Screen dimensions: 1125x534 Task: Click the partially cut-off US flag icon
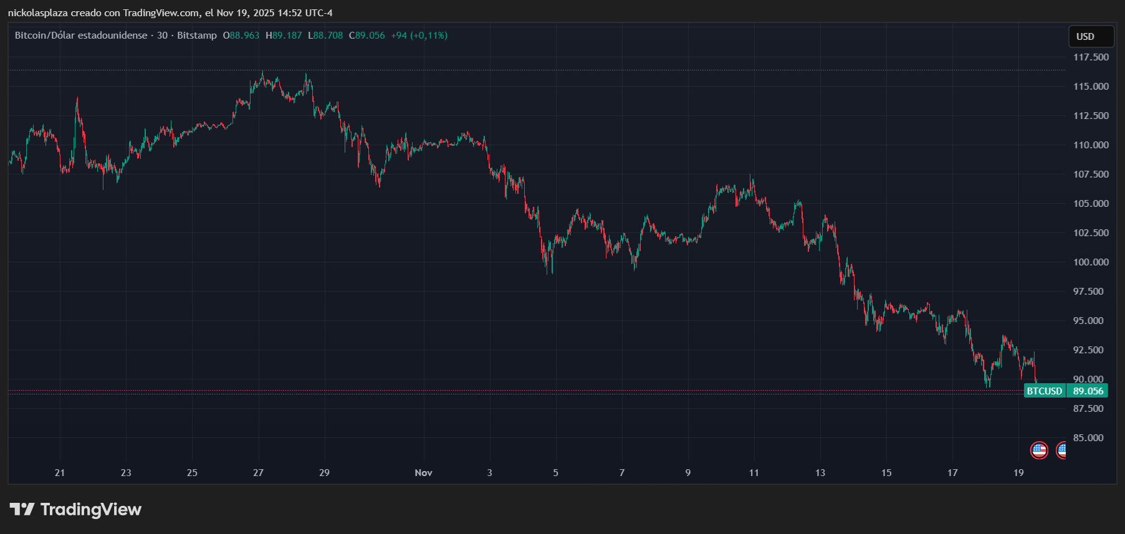(1061, 450)
